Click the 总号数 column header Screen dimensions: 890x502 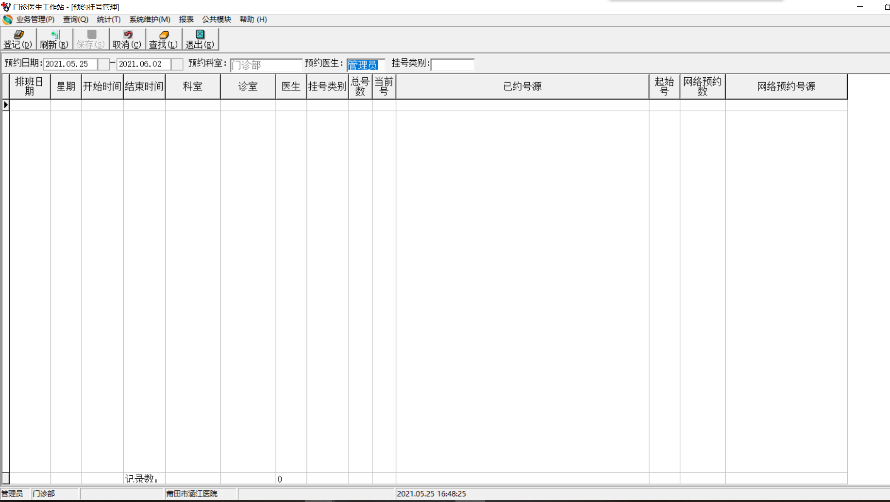pyautogui.click(x=360, y=86)
